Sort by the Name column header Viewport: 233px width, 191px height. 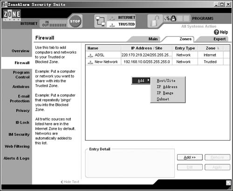[103, 48]
